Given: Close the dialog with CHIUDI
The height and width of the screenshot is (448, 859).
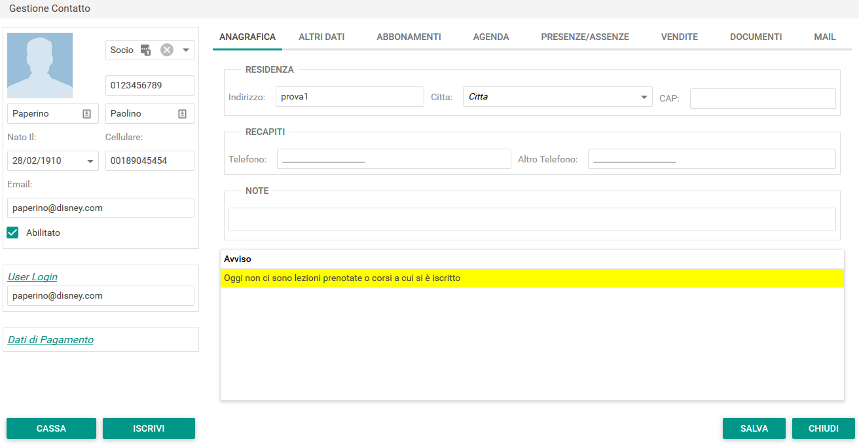Looking at the screenshot, I should point(824,428).
